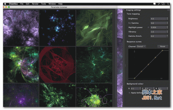The image size is (173, 110).
Task: Open the Tools menu
Action: click(x=44, y=4)
